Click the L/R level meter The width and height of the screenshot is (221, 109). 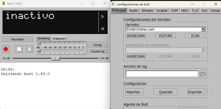click(61, 48)
